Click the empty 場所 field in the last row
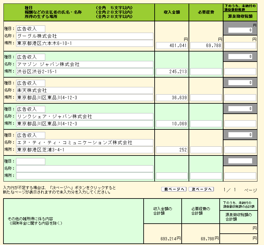This screenshot has height=245, width=264. click(x=85, y=176)
